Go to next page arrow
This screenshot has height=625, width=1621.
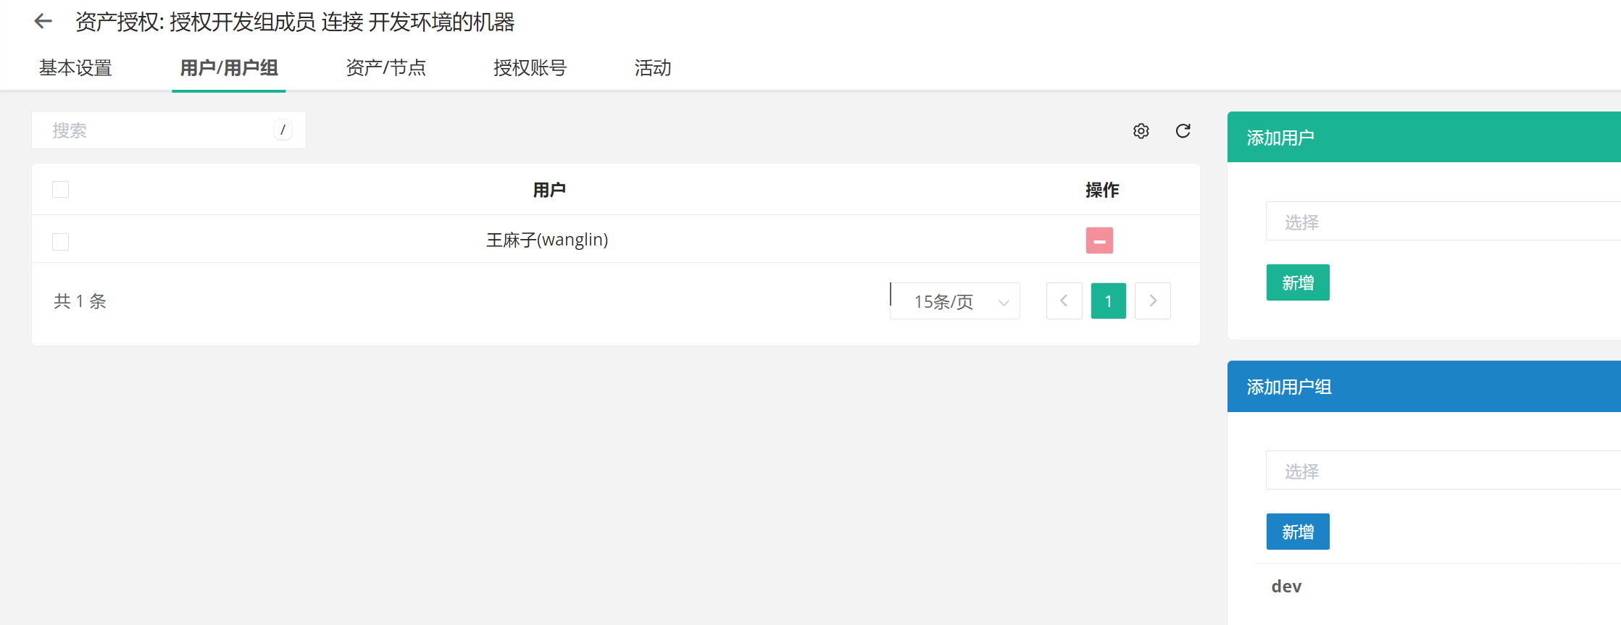[1152, 301]
